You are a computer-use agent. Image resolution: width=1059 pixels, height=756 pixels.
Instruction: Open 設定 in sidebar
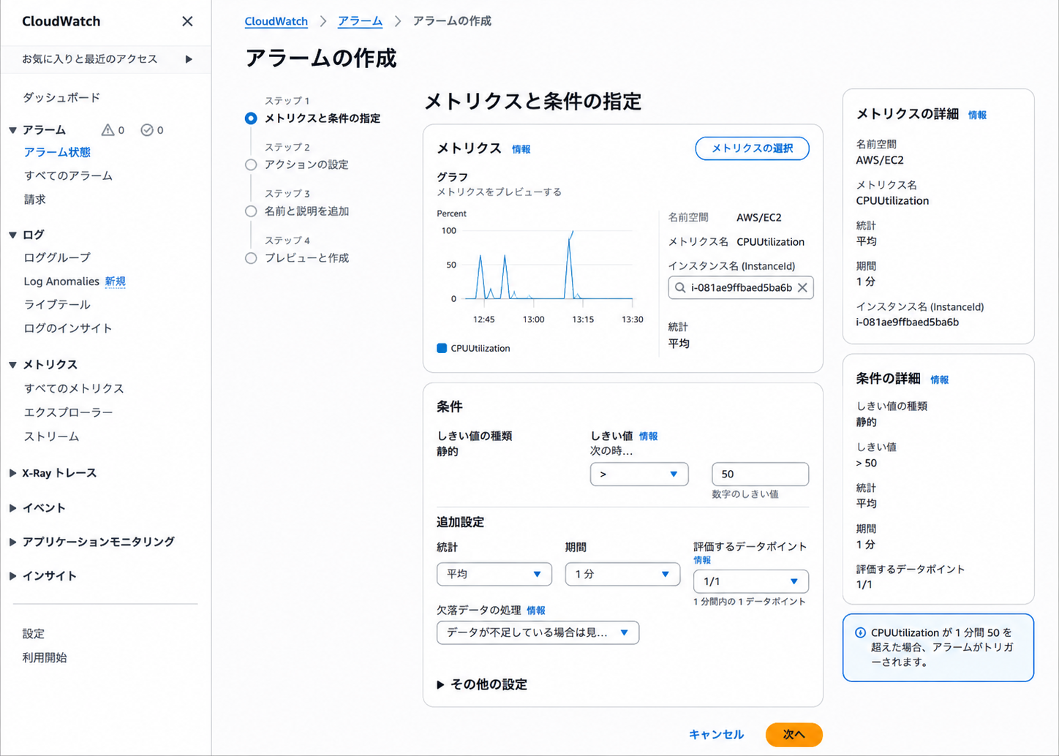(34, 634)
